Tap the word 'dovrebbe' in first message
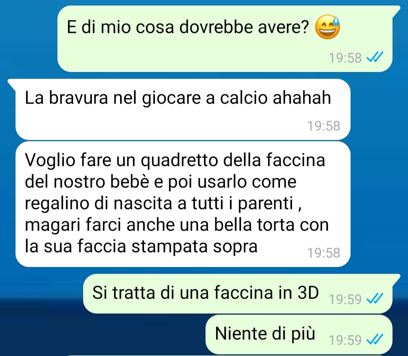The height and width of the screenshot is (356, 408). [216, 27]
